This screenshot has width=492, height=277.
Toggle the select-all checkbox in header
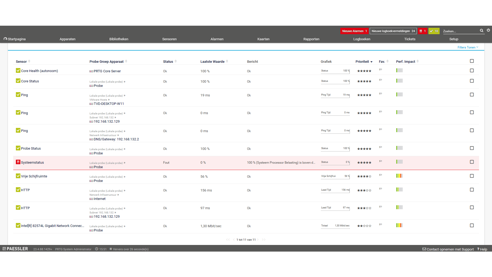click(472, 61)
